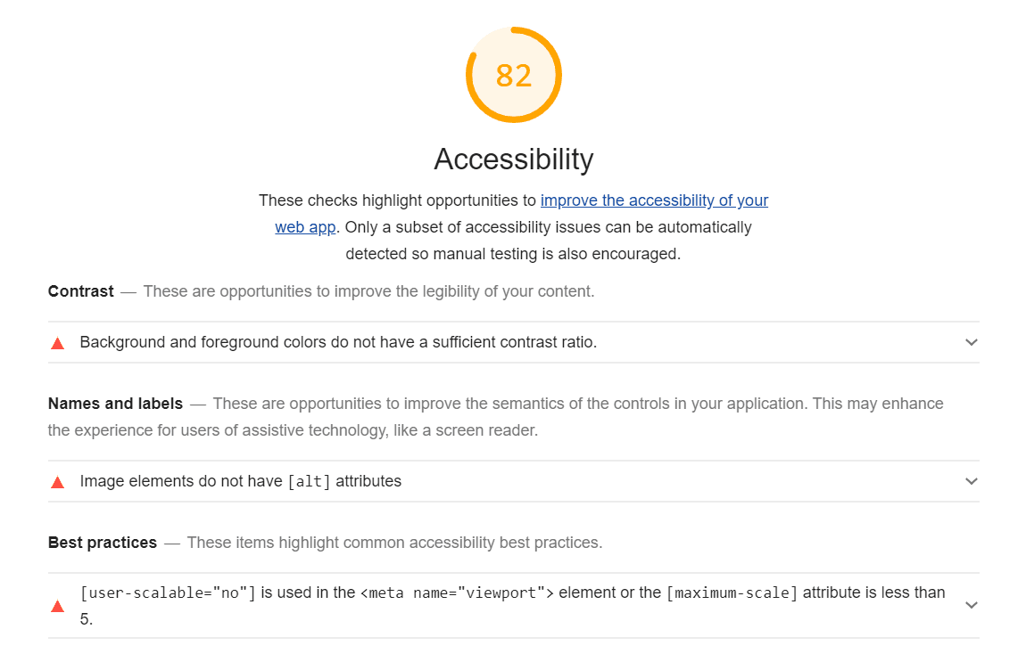Click the Accessibility category title
Screen dimensions: 1026x662
click(514, 159)
